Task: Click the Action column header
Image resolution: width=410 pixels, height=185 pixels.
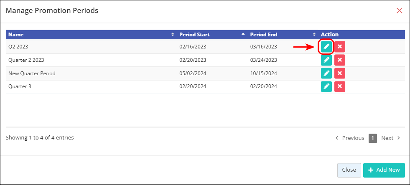Action: (329, 35)
